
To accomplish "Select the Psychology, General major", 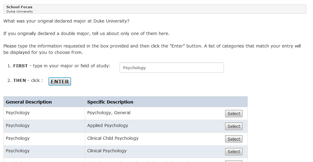I will click(234, 114).
